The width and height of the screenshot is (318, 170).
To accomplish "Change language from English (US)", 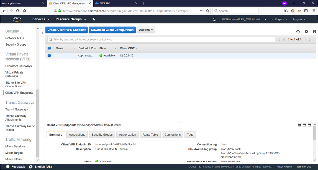I will 40,167.
